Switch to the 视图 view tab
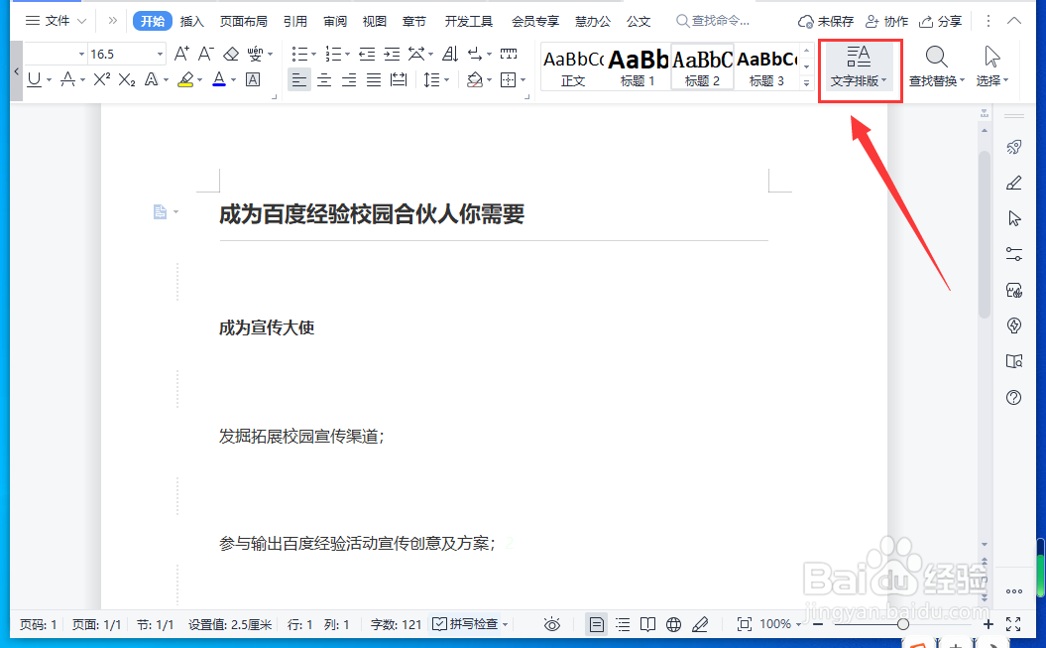The width and height of the screenshot is (1046, 648). (x=374, y=22)
